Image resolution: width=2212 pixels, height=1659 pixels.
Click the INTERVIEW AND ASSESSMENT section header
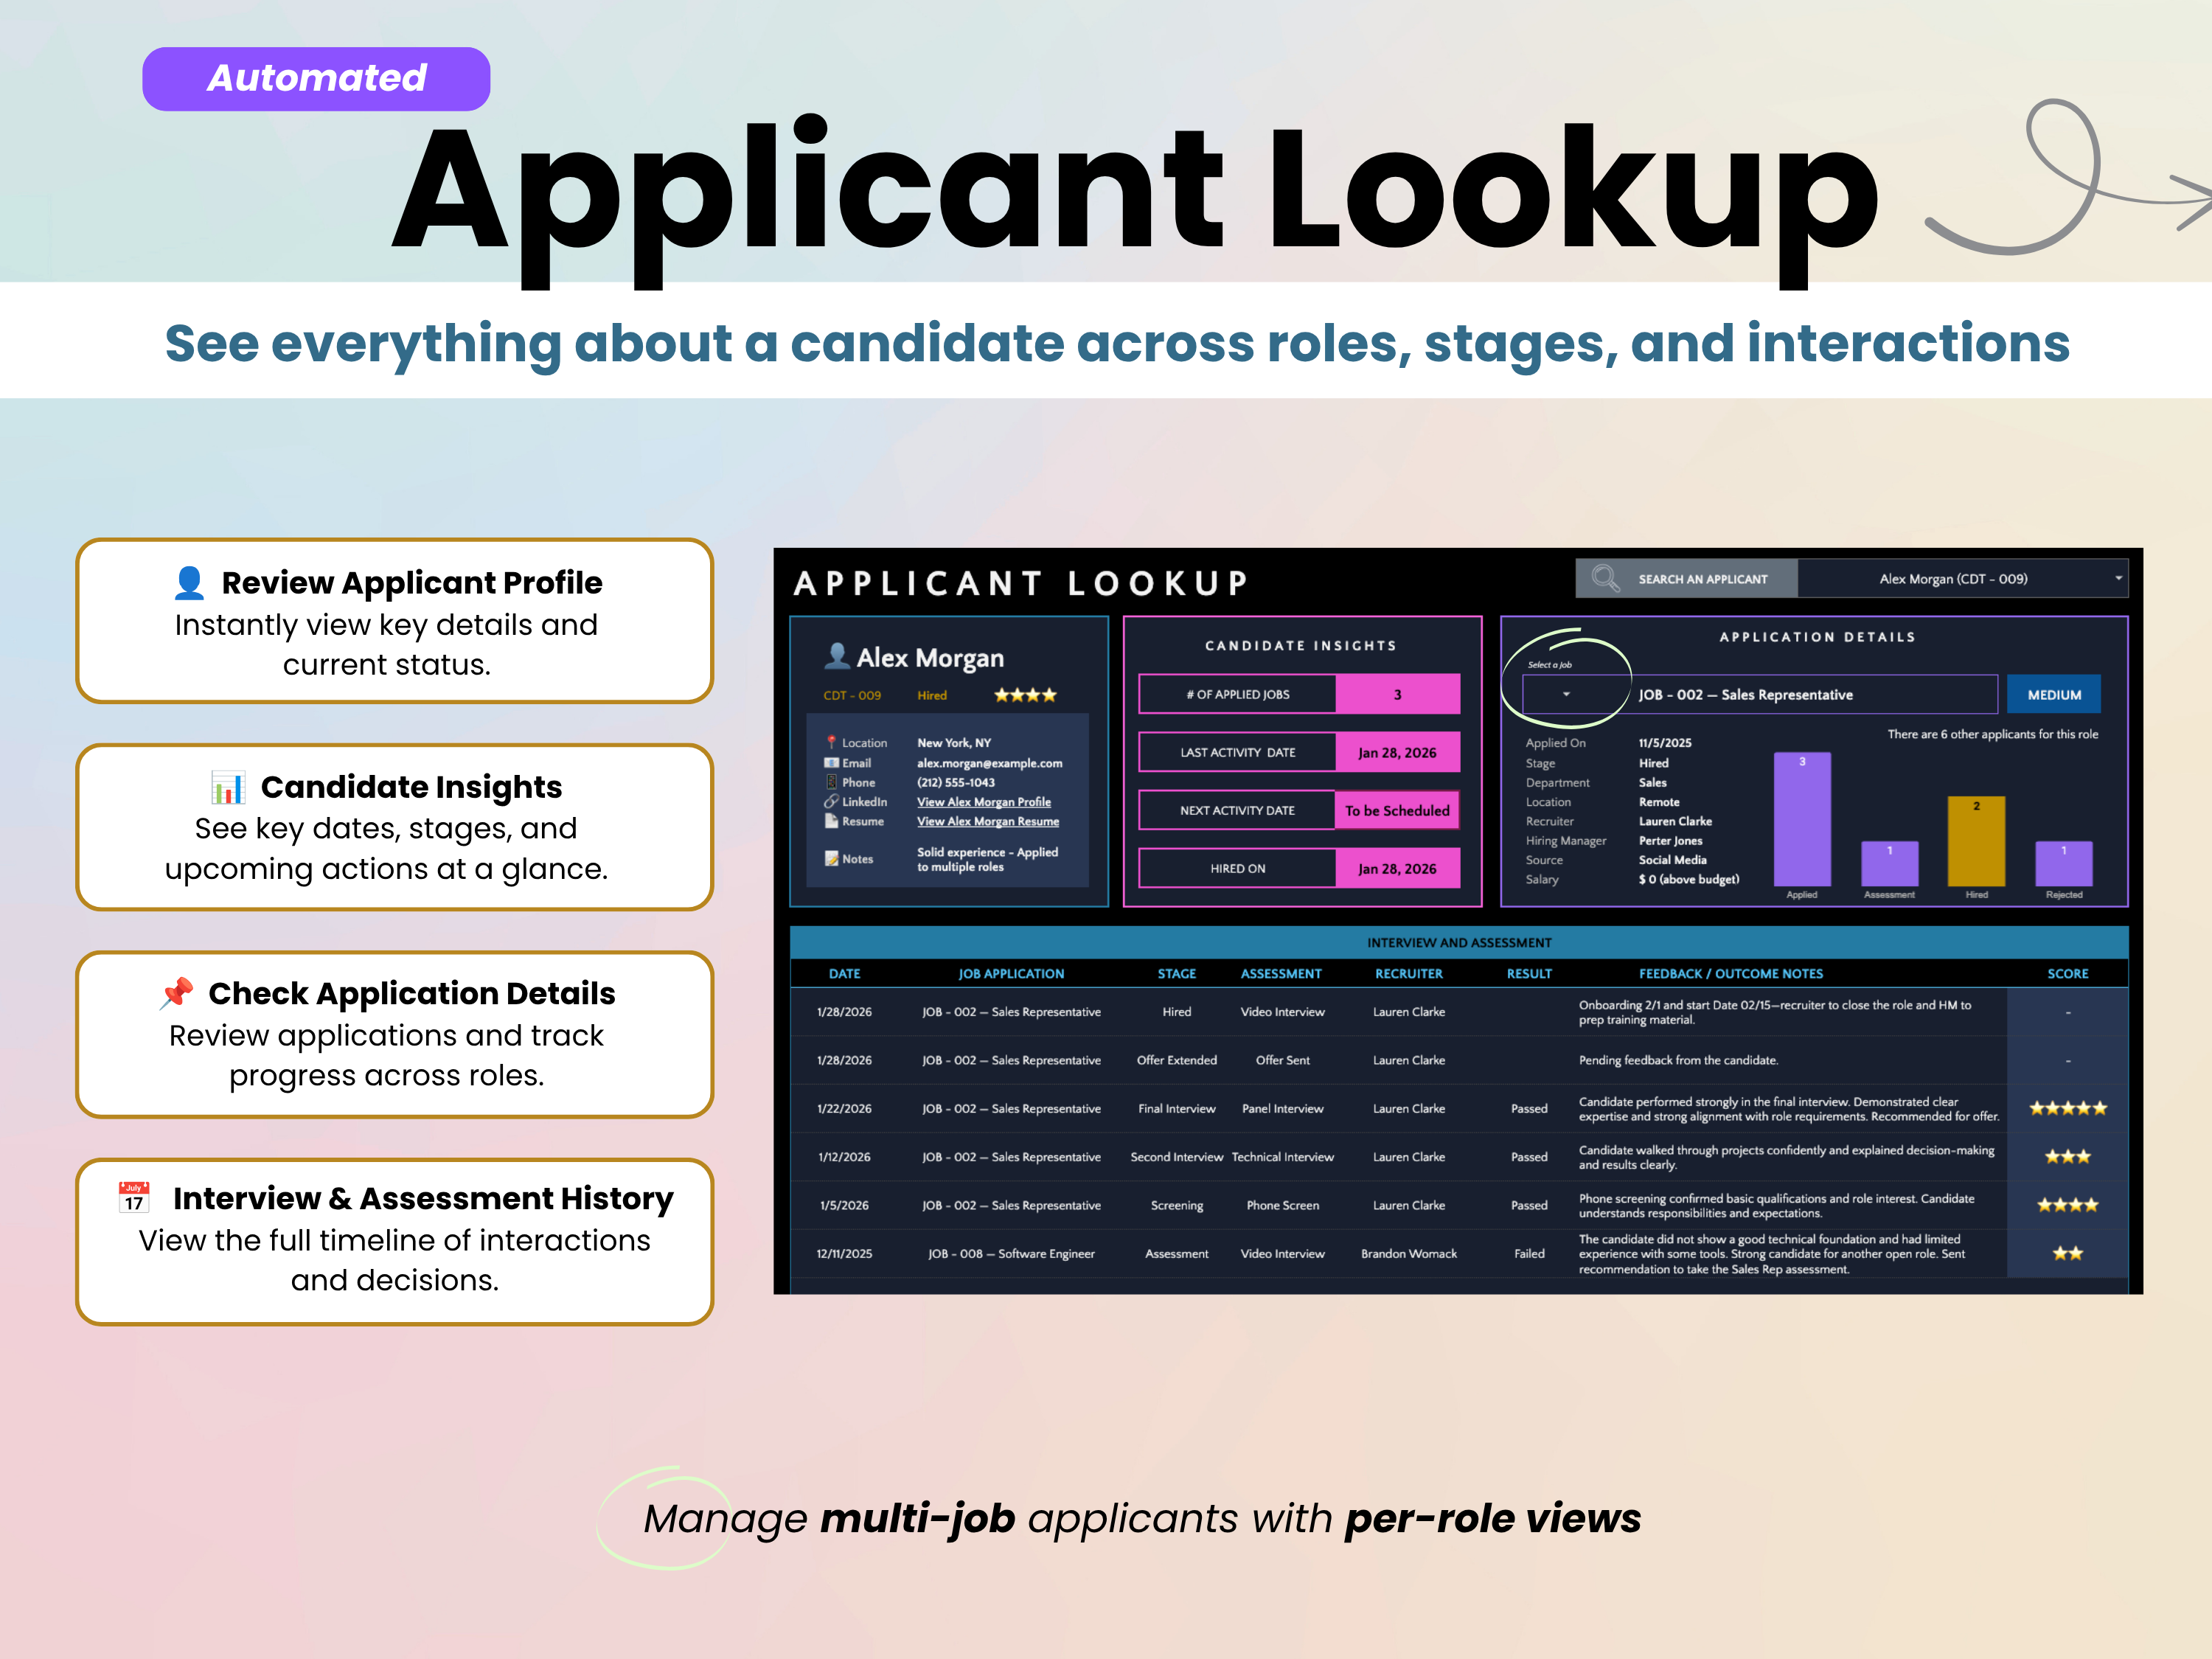[1459, 942]
